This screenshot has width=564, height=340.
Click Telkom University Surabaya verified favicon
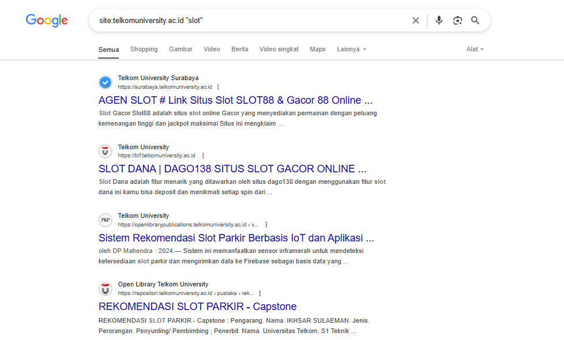click(x=106, y=82)
